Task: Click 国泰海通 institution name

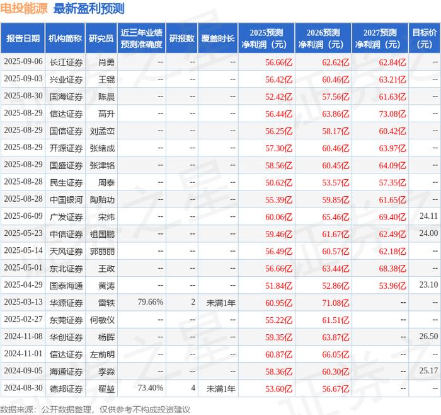Action: [66, 286]
